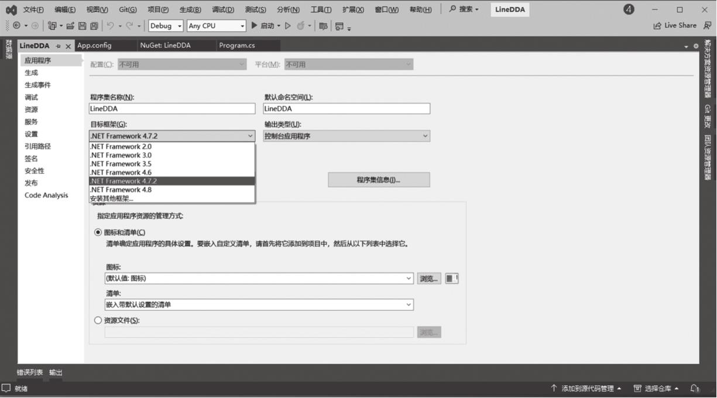Open the Git(G) menu
The image size is (717, 398).
click(x=128, y=9)
